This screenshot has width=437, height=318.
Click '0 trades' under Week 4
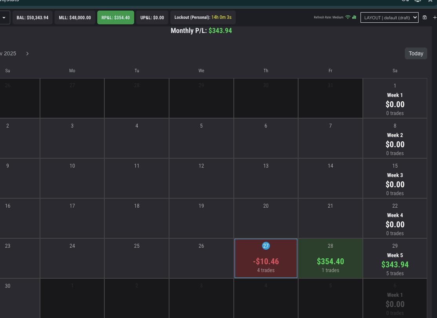(395, 233)
